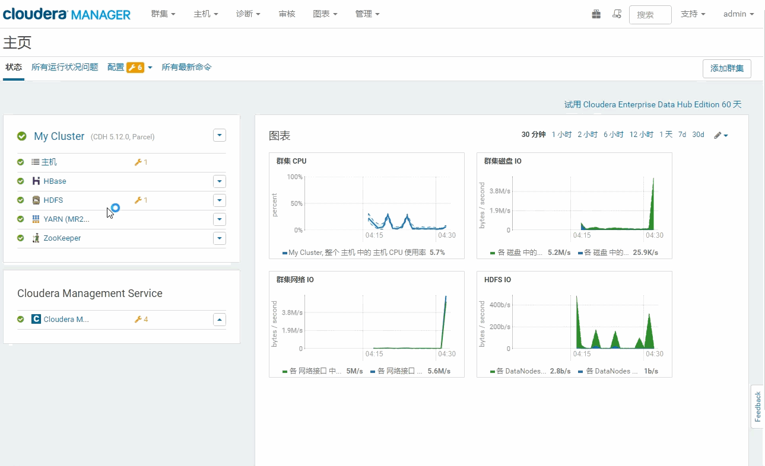Open the running commands icon beside search
Image resolution: width=765 pixels, height=466 pixels.
tap(617, 14)
